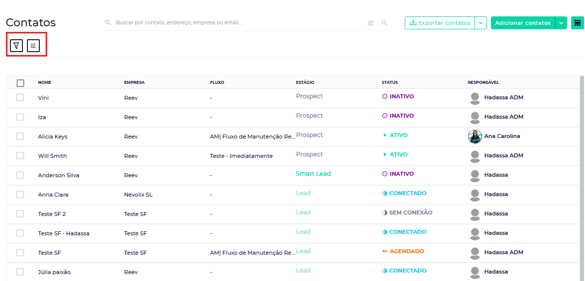Viewport: 585px width, 281px height.
Task: Click the column settings sliders icon below the title
Action: coord(33,46)
